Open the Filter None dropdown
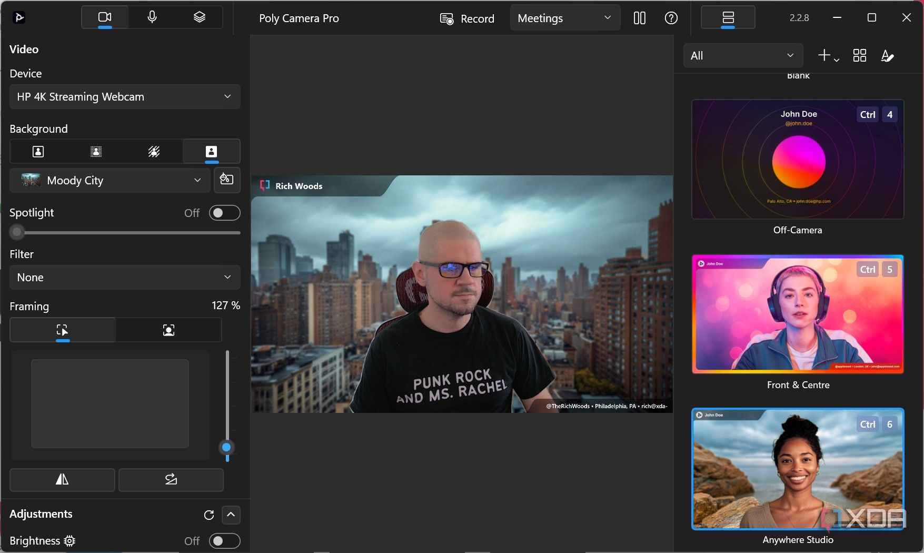This screenshot has height=553, width=924. tap(125, 278)
